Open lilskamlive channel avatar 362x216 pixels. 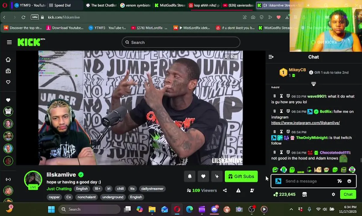33,180
